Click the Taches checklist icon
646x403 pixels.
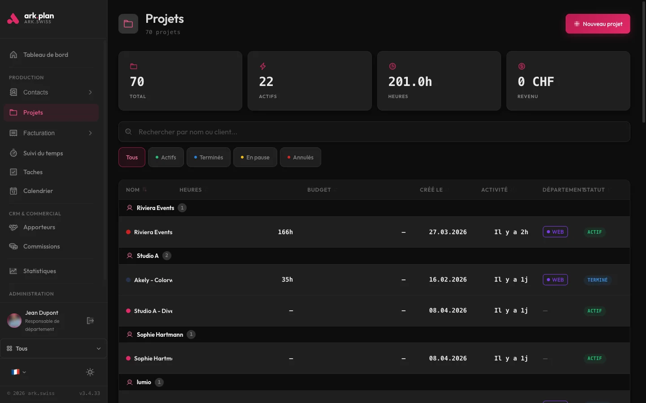pyautogui.click(x=13, y=172)
